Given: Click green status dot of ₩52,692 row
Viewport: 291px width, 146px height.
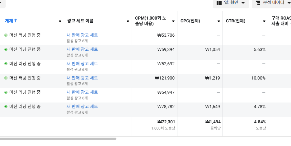Looking at the screenshot, I should (6, 64).
